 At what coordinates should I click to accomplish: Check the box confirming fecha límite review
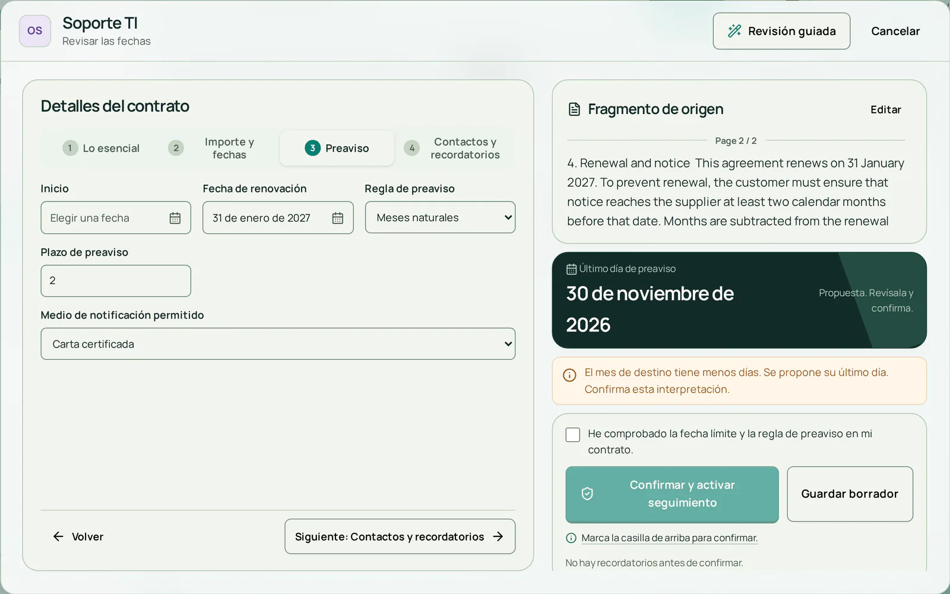click(573, 435)
